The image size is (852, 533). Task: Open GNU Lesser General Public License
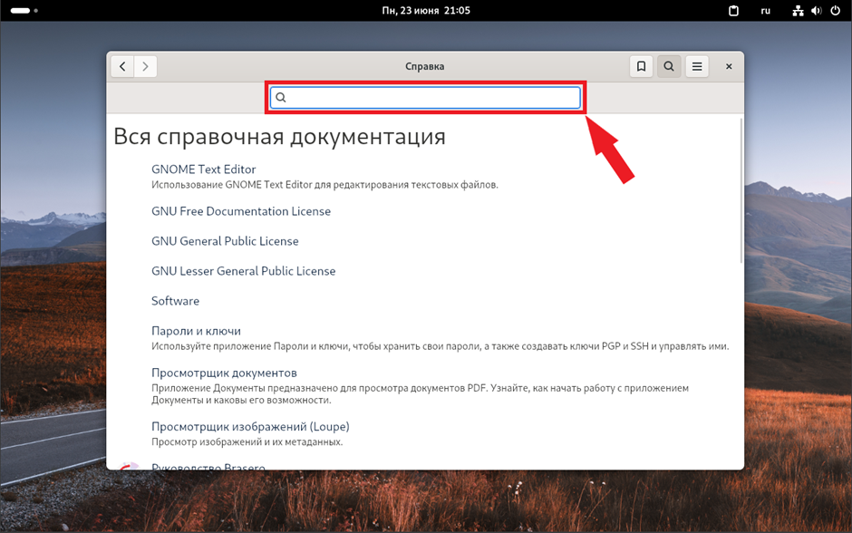[x=243, y=271]
